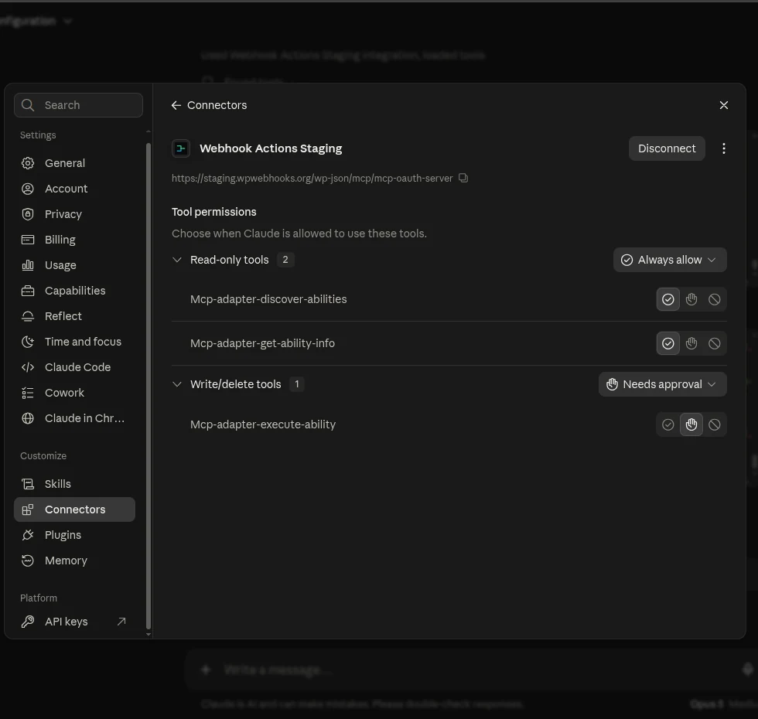Click the sidebar scrollbar down arrow
Viewport: 758px width, 719px height.
click(x=149, y=635)
